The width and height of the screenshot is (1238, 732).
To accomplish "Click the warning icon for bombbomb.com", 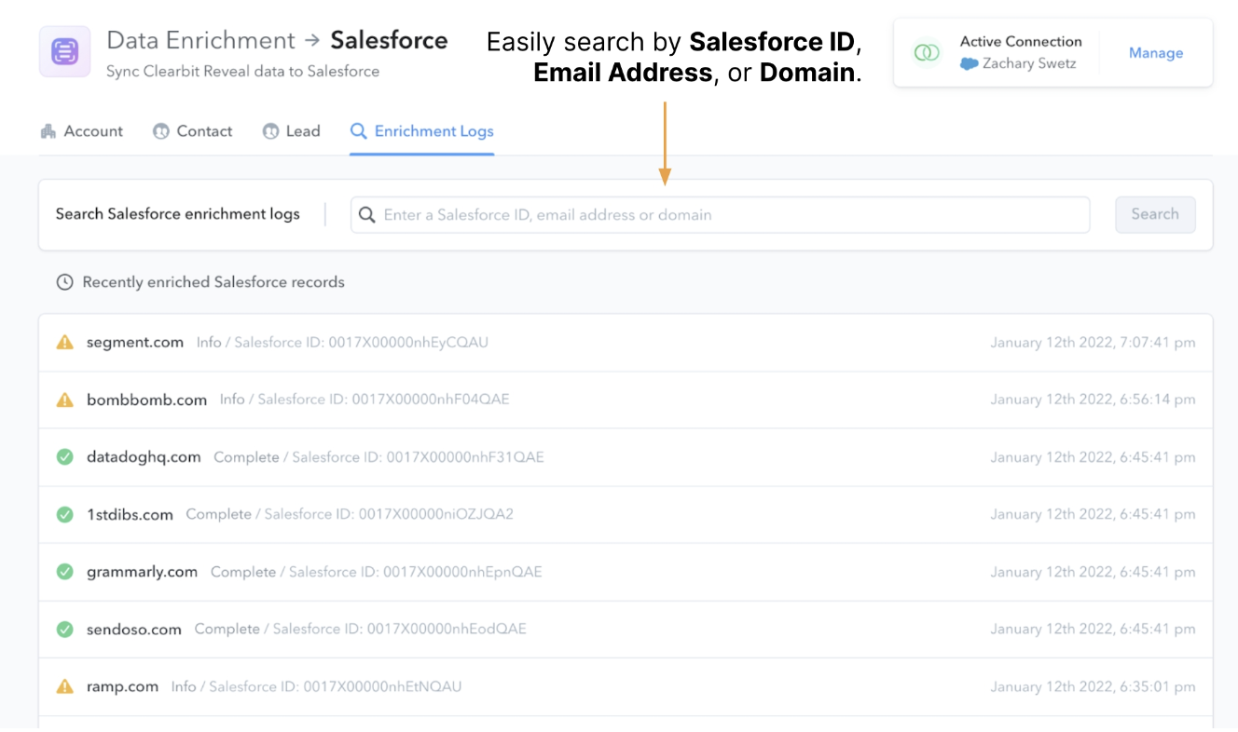I will [x=64, y=400].
